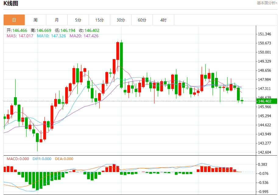Open the 15分 interval tab
Viewport: 279px width, 195px height.
coord(99,20)
